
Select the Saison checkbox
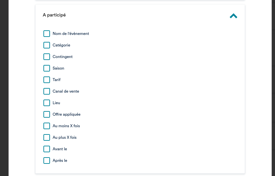(47, 68)
